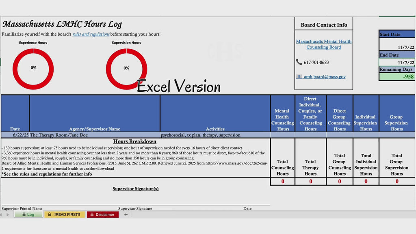Image resolution: width=416 pixels, height=234 pixels.
Task: Open Massachusetts Mental Health Counseling Board link
Action: point(324,44)
